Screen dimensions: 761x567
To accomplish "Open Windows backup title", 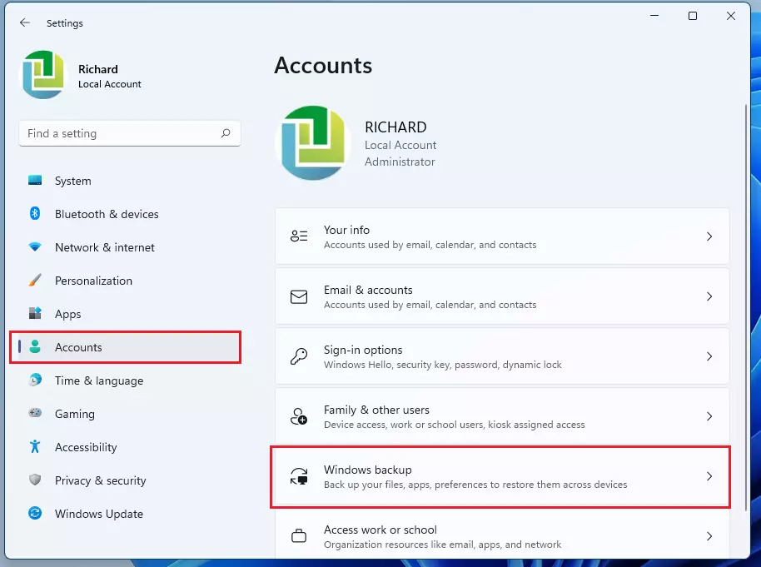I will (368, 470).
